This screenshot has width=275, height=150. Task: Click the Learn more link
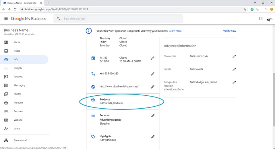(175, 31)
